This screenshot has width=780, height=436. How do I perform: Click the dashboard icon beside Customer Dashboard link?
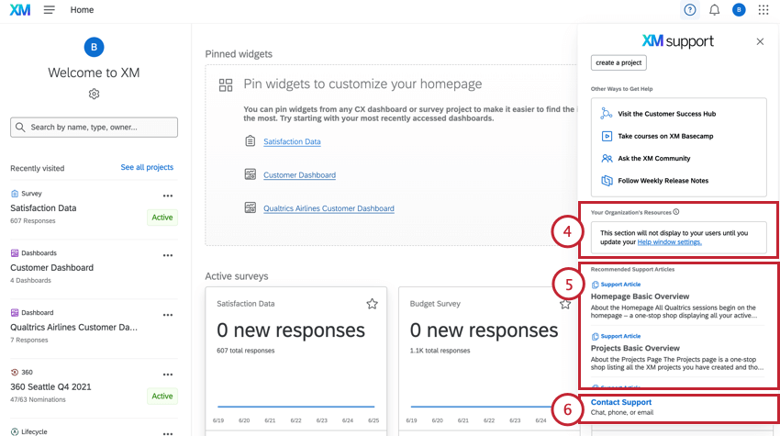[251, 174]
